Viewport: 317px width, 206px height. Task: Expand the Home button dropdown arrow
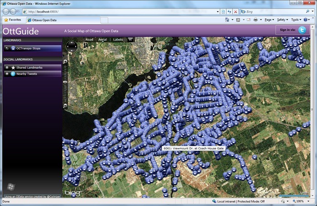click(232, 20)
